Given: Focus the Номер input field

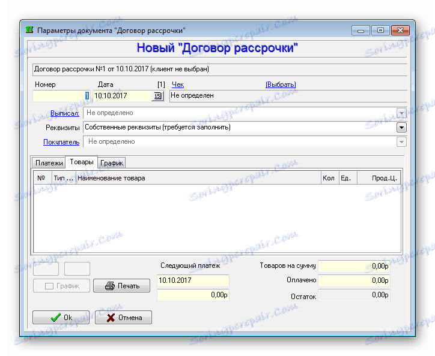Looking at the screenshot, I should [x=61, y=96].
